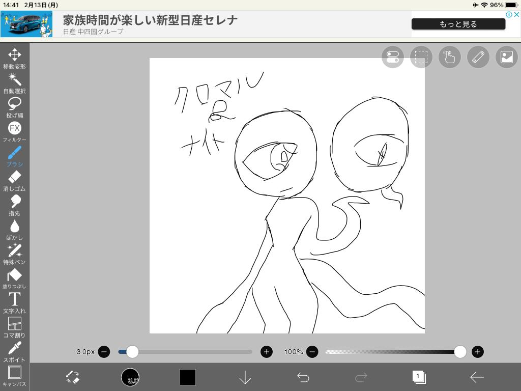Expand the down arrow hide-toolbar menu

coord(245,377)
